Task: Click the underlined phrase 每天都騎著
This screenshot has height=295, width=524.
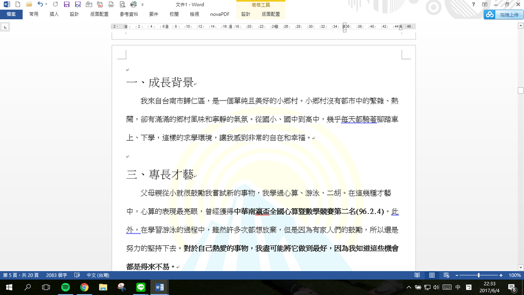Action: 359,119
